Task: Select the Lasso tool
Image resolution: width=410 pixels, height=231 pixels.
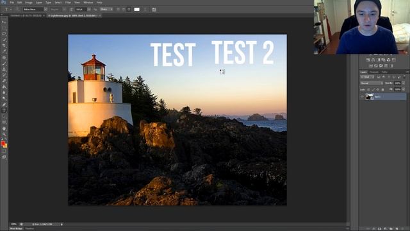Action: pos(4,34)
